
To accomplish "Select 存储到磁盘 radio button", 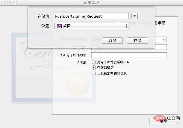I will (x=94, y=67).
